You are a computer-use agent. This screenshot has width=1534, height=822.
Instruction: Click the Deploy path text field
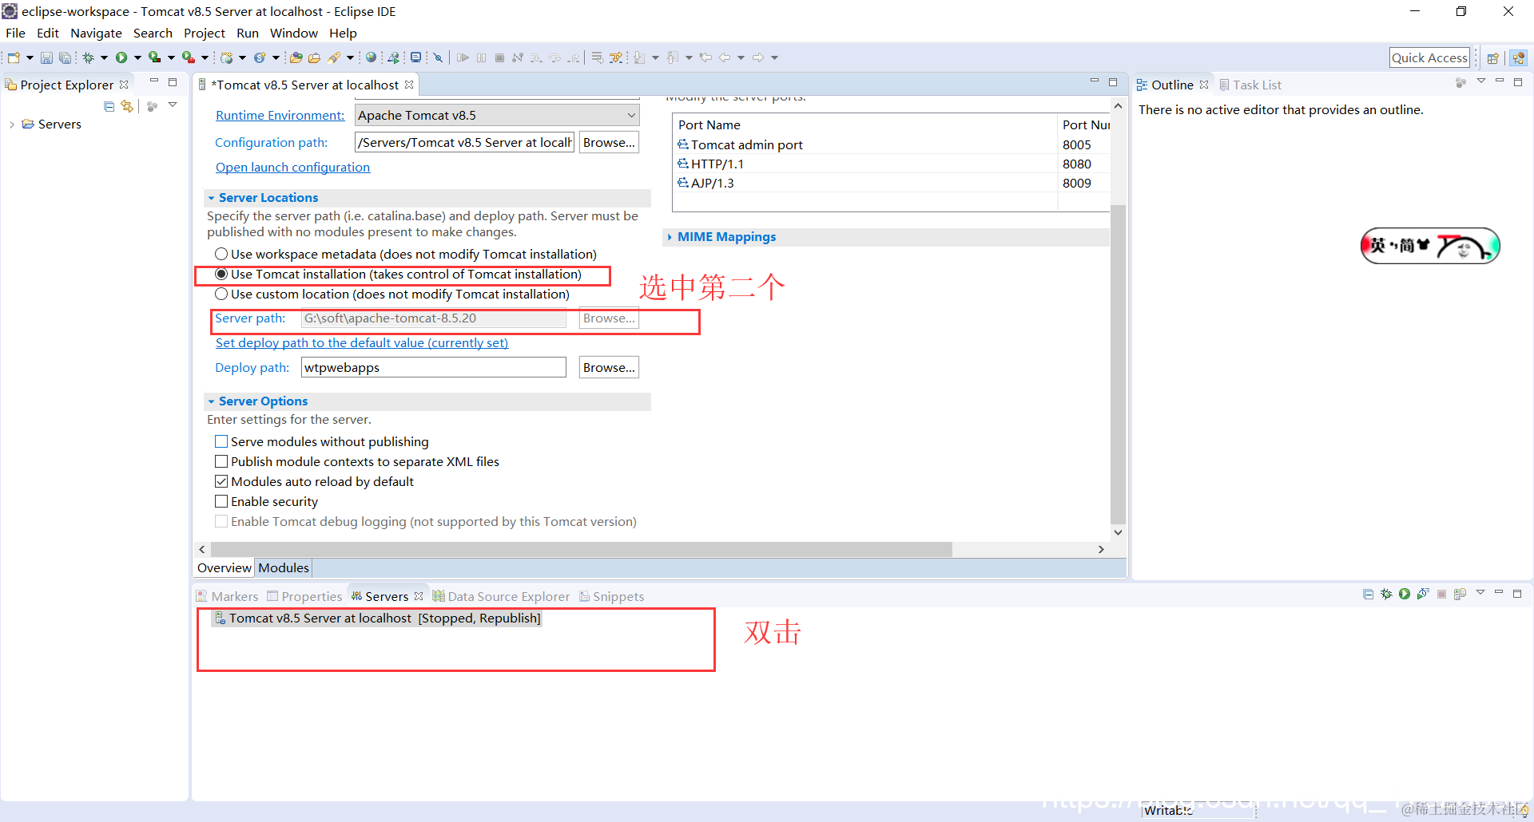click(x=434, y=367)
